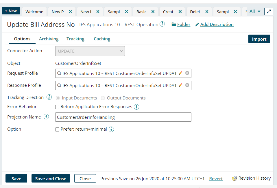Click the info icon beside REST Operation
277x188 pixels.
(163, 25)
